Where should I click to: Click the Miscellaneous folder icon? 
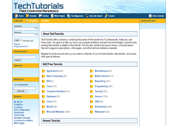(92, 71)
